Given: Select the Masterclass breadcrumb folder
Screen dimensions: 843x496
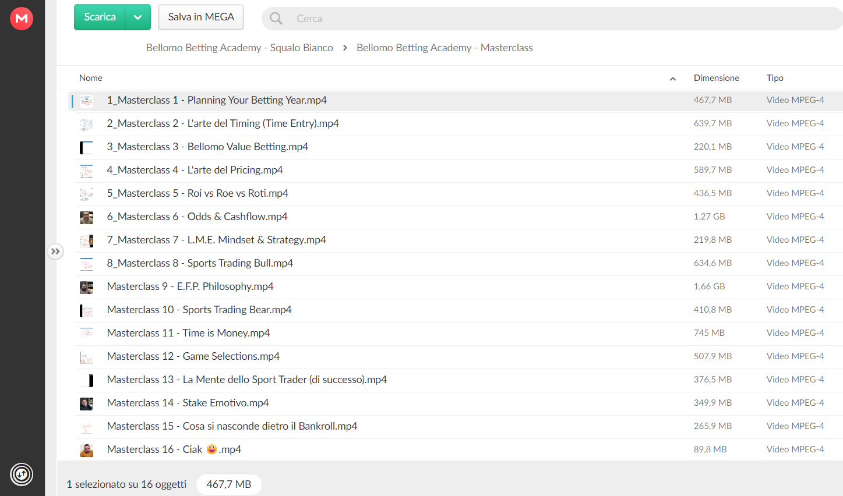Looking at the screenshot, I should 445,48.
